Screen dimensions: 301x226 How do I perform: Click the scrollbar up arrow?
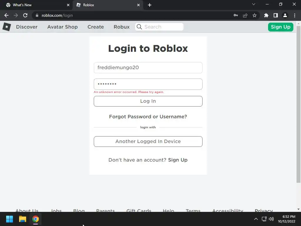(298, 23)
